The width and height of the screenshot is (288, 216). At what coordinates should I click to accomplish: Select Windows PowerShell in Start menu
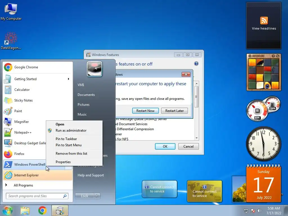click(x=24, y=164)
